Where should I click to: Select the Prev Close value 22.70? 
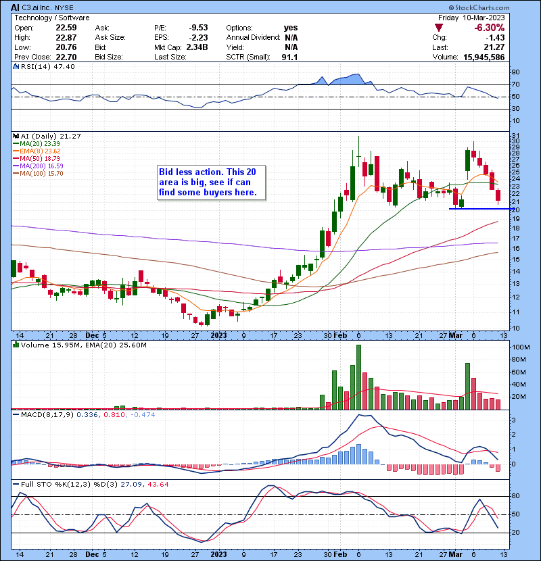click(66, 57)
